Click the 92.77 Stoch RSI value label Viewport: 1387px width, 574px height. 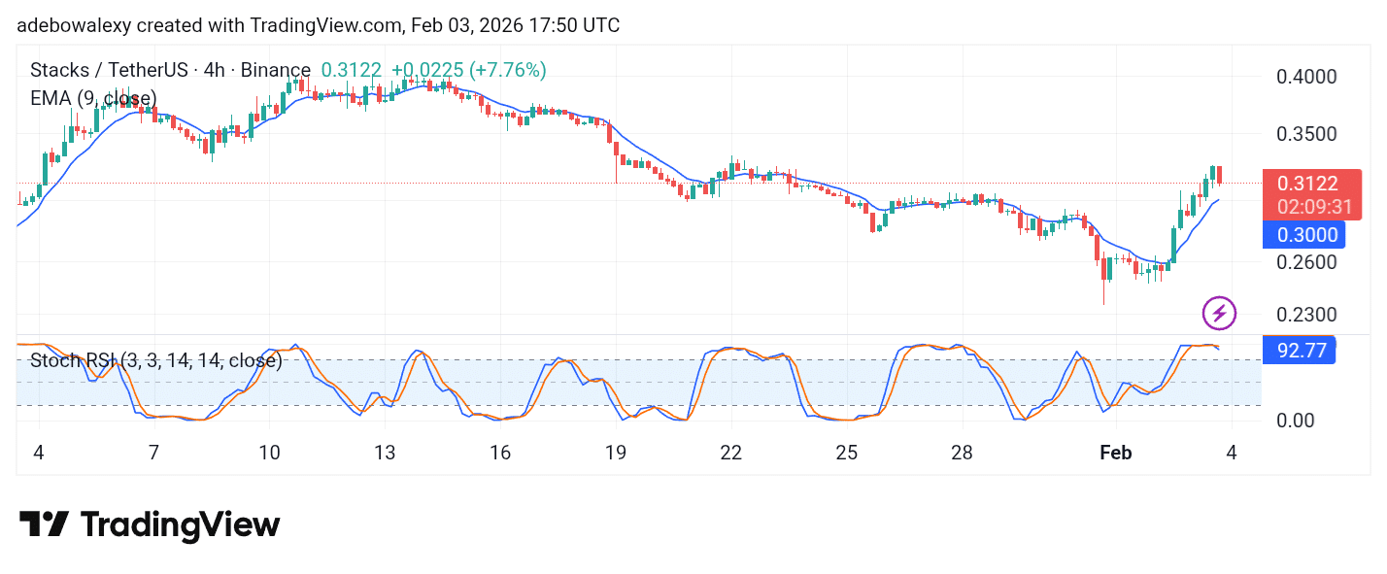point(1301,351)
